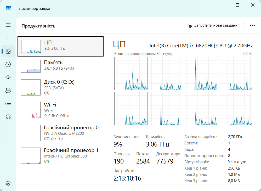261x191 pixels.
Task: Click the '% використання протягом 60 секунд' label
Action: (x=143, y=54)
